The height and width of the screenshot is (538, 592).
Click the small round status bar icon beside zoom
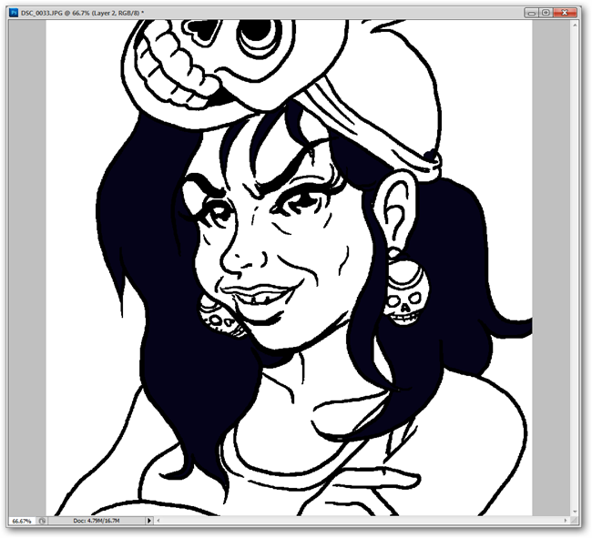42,521
